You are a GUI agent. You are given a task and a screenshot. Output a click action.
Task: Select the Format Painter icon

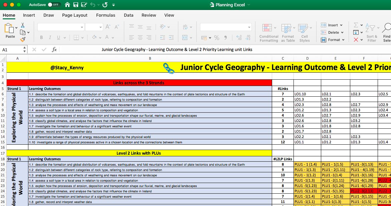point(23,39)
